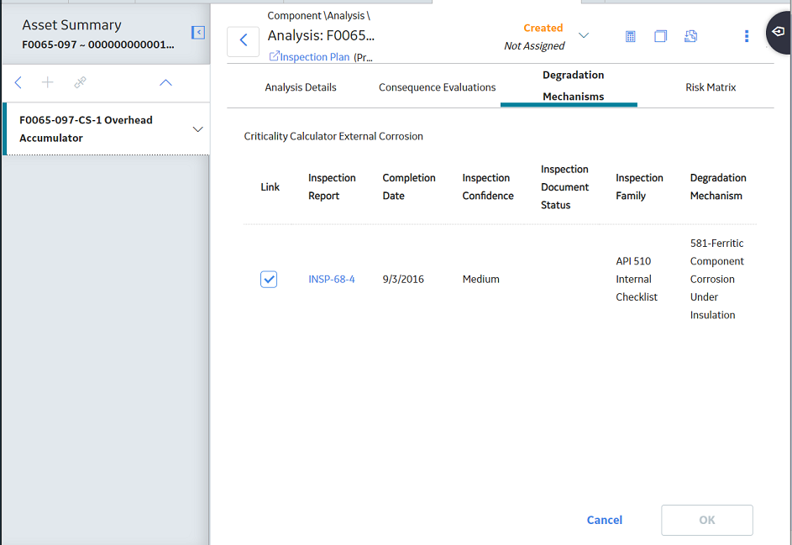
Task: Collapse the component list with the up chevron
Action: click(x=165, y=83)
